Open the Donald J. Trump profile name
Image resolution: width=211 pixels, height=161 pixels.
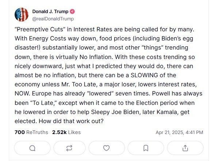click(50, 12)
